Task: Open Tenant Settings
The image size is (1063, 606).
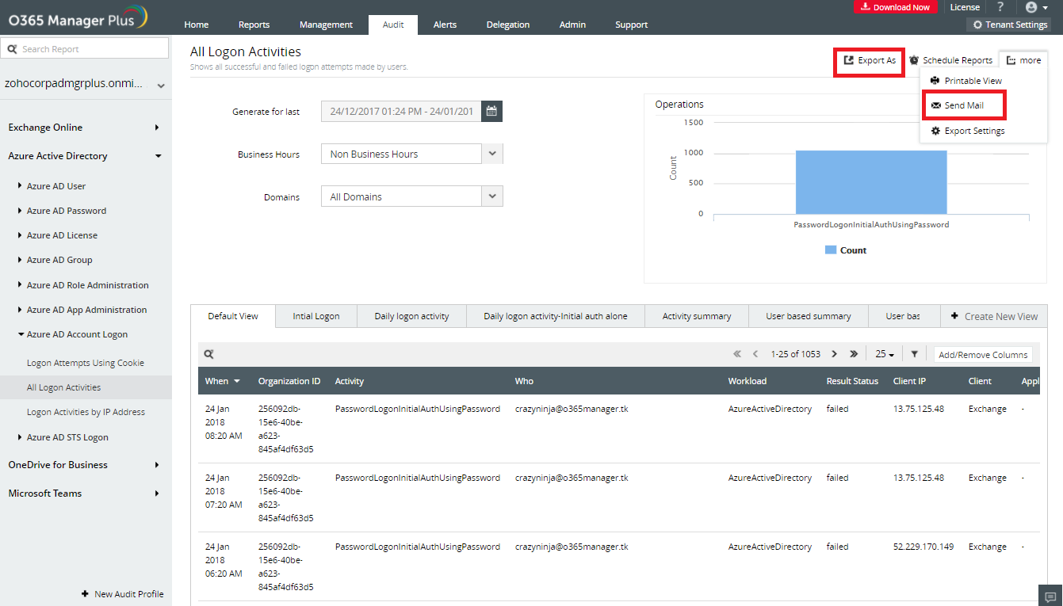Action: pos(1010,25)
